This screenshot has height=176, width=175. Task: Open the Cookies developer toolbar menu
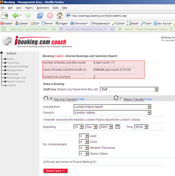22,23
